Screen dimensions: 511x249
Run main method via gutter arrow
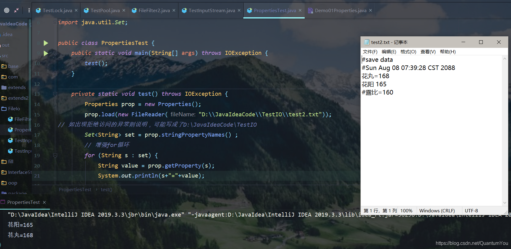pyautogui.click(x=46, y=53)
